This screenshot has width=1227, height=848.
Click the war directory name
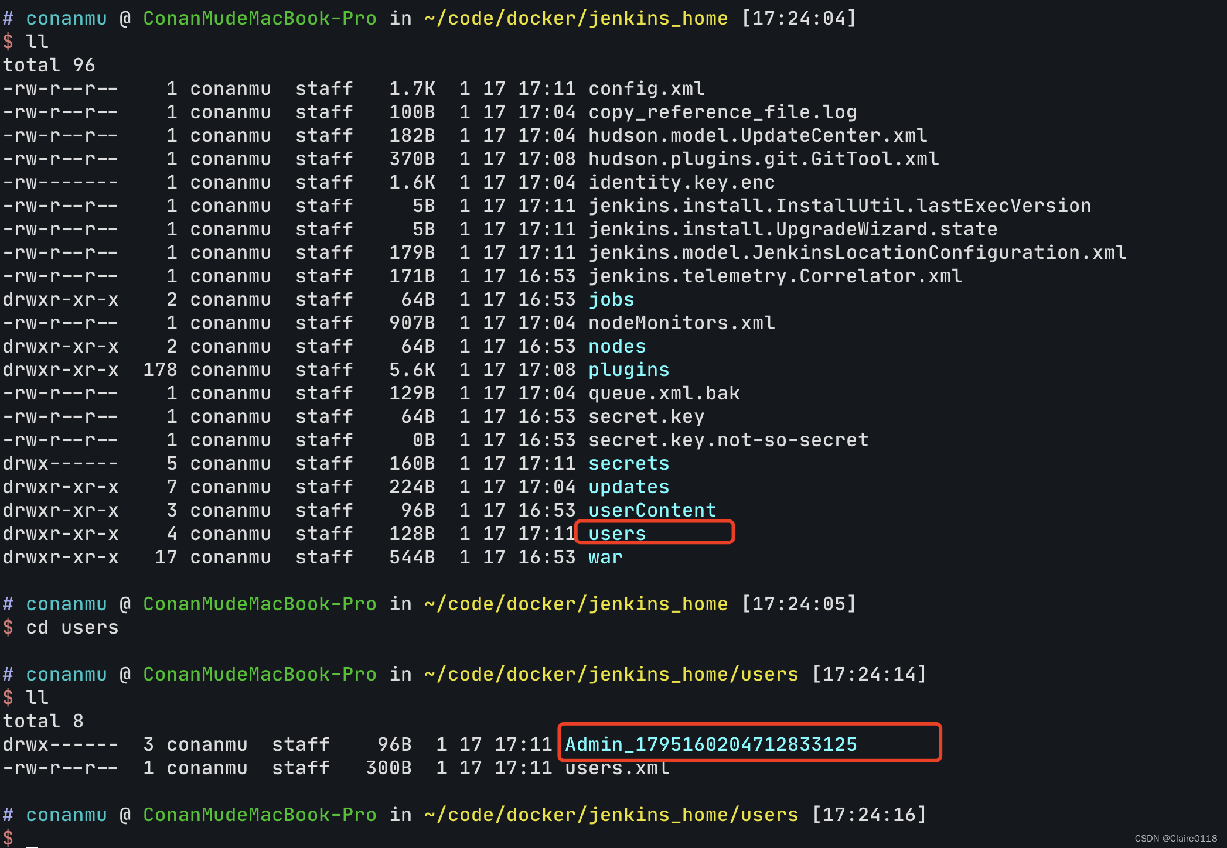[605, 558]
